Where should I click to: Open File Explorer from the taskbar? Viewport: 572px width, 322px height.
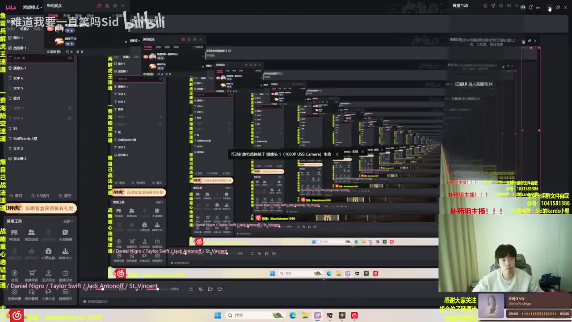tap(305, 315)
